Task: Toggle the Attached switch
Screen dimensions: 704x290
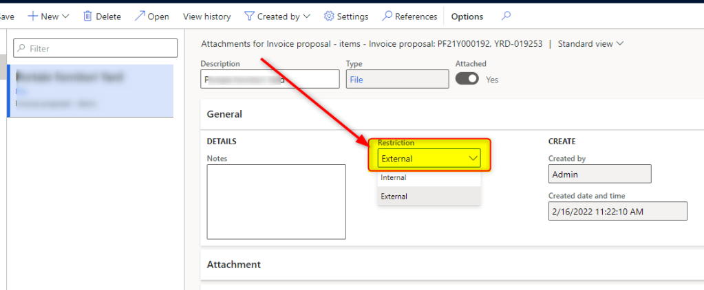Action: tap(467, 79)
